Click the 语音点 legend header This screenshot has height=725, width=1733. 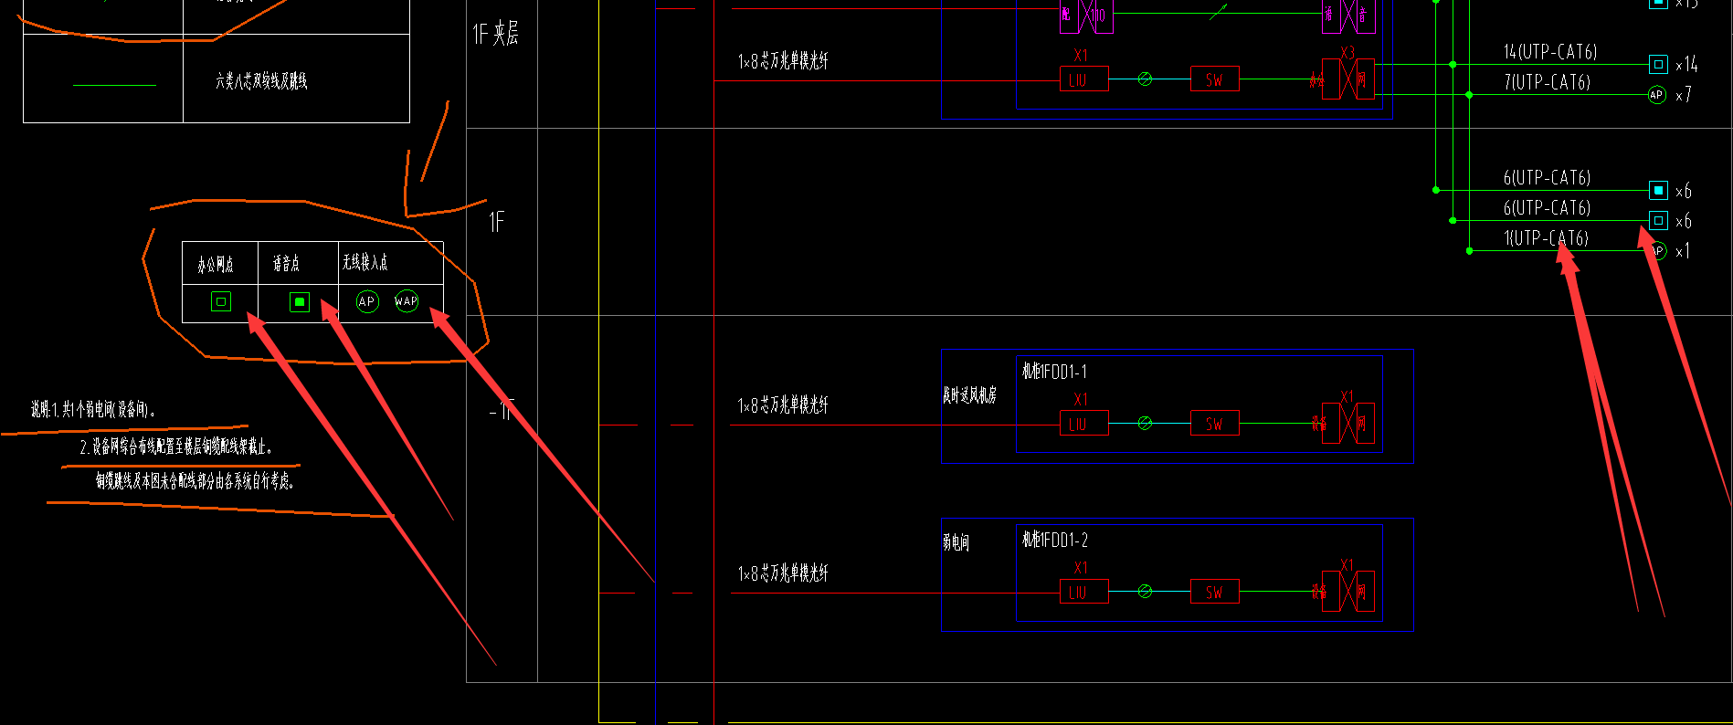[x=286, y=263]
